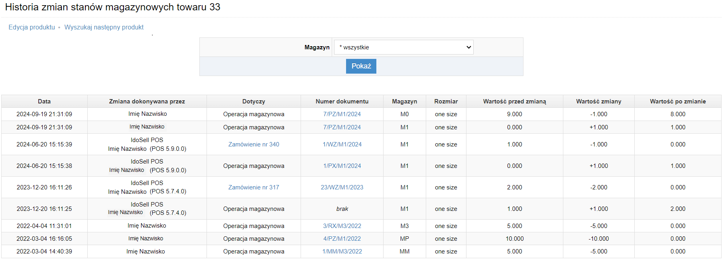The height and width of the screenshot is (265, 728).
Task: Select the date 2023-12-20 16:11:25
Action: point(44,209)
